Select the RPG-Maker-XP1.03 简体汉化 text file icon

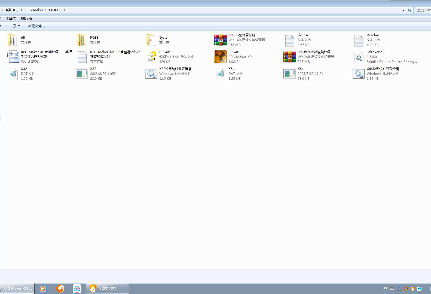pyautogui.click(x=82, y=57)
